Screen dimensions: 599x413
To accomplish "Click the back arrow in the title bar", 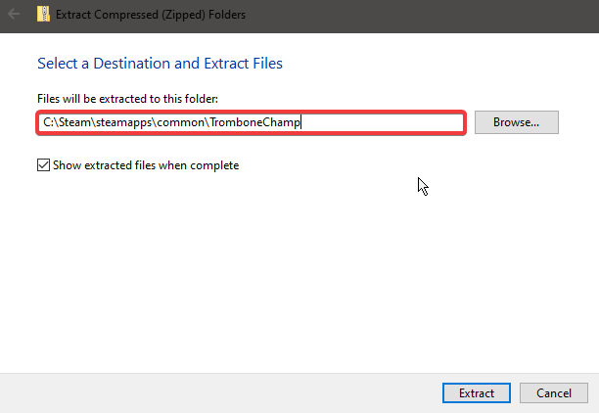I will click(15, 15).
